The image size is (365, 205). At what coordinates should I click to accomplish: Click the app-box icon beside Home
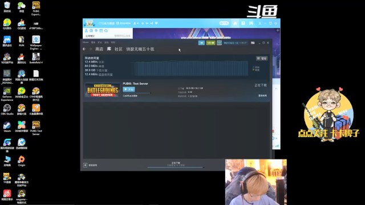243,23
